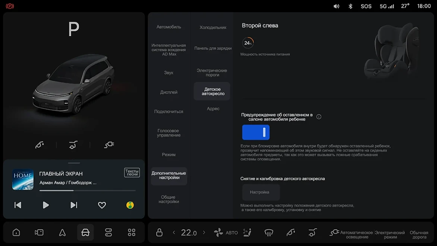
Task: Show song lyrics via Тексты песни
Action: (x=132, y=173)
